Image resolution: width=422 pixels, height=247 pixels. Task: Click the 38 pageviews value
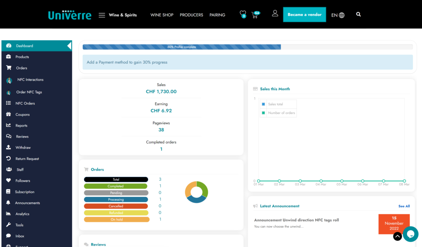[161, 130]
